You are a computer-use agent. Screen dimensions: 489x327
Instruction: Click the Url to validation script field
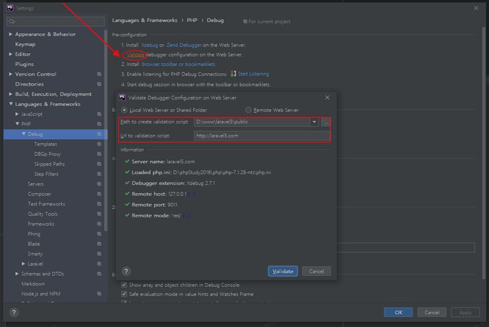(x=261, y=136)
